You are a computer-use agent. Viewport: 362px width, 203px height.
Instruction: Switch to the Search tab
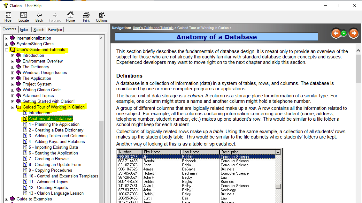click(x=39, y=30)
